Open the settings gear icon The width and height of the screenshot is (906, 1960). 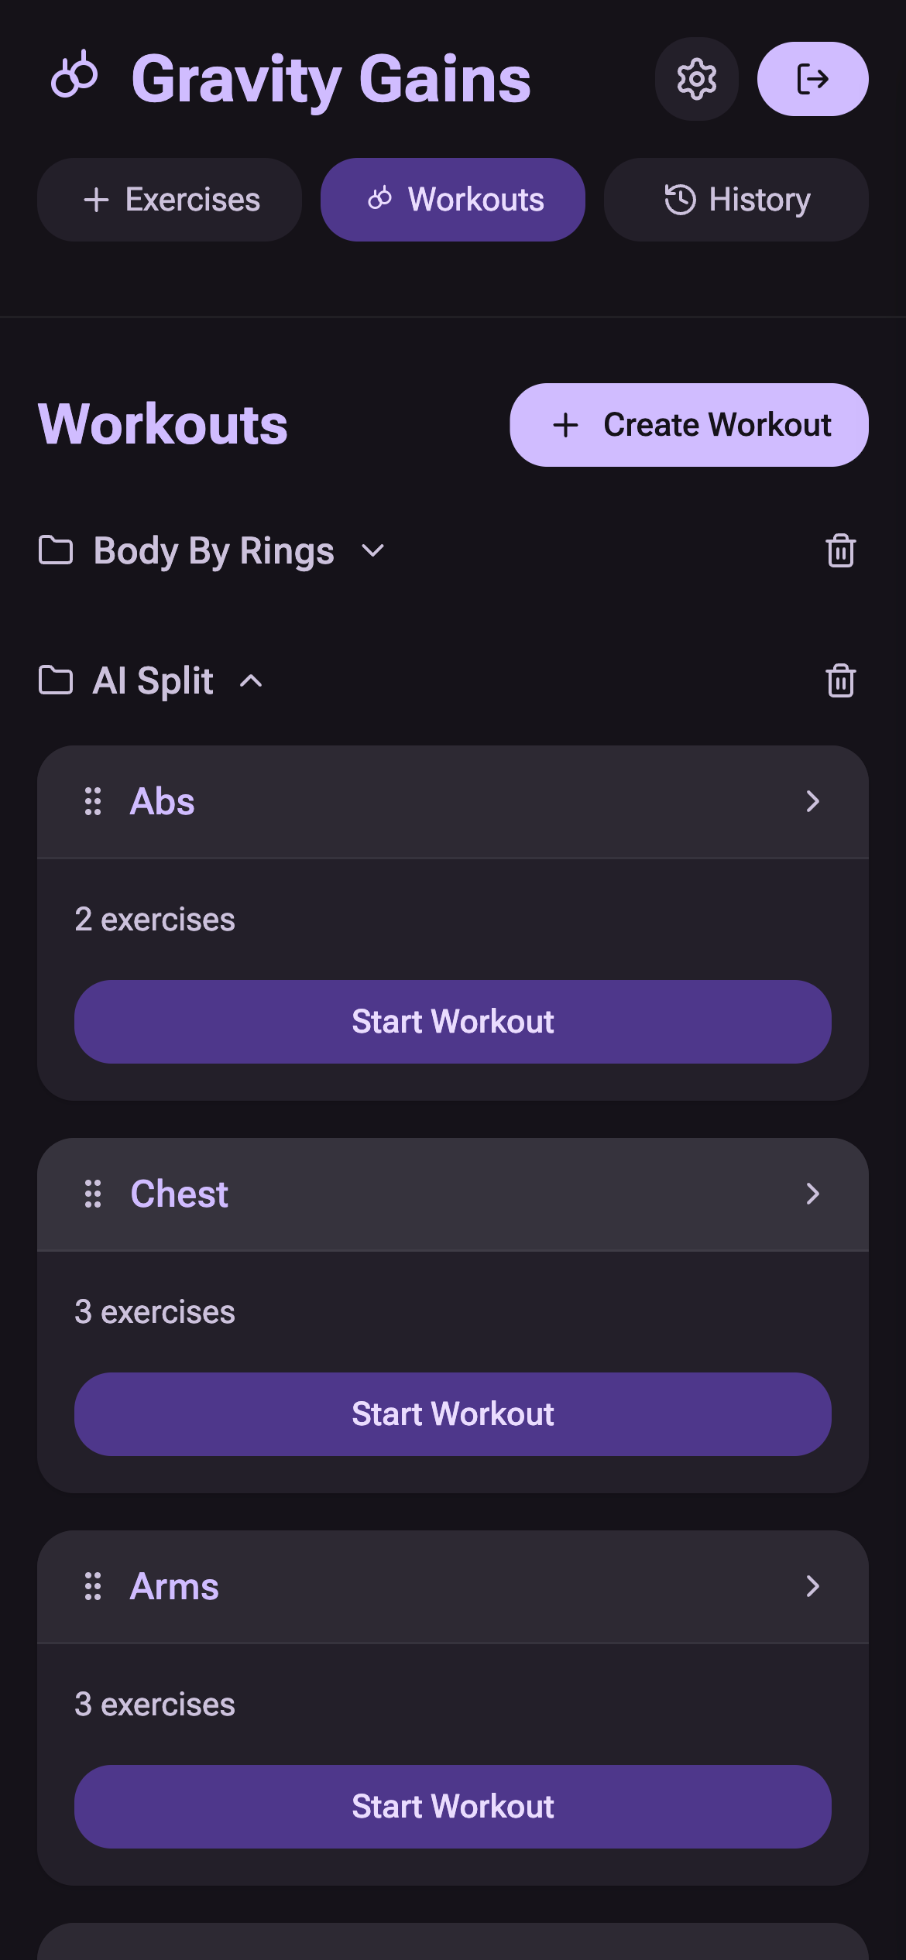click(x=695, y=78)
